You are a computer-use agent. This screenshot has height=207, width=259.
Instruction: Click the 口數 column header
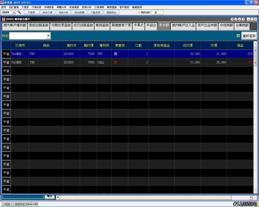(x=138, y=45)
